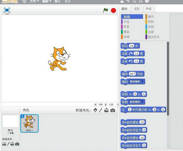Stop scripts with the red stop sign
The image size is (183, 151).
tap(113, 11)
